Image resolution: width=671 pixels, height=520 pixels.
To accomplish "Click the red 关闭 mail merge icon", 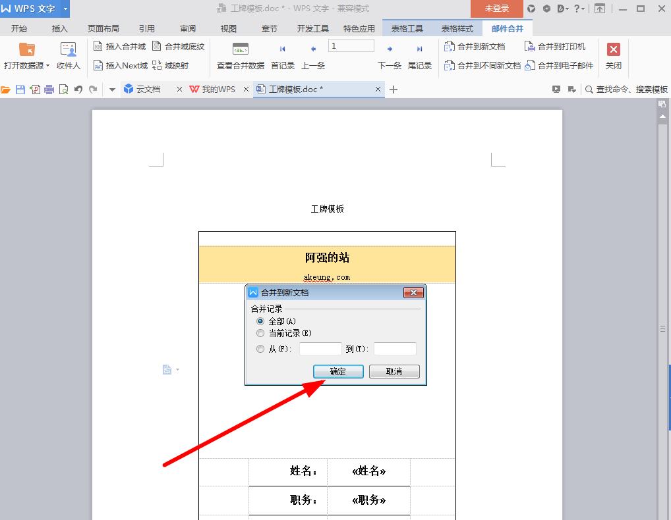I will tap(613, 50).
